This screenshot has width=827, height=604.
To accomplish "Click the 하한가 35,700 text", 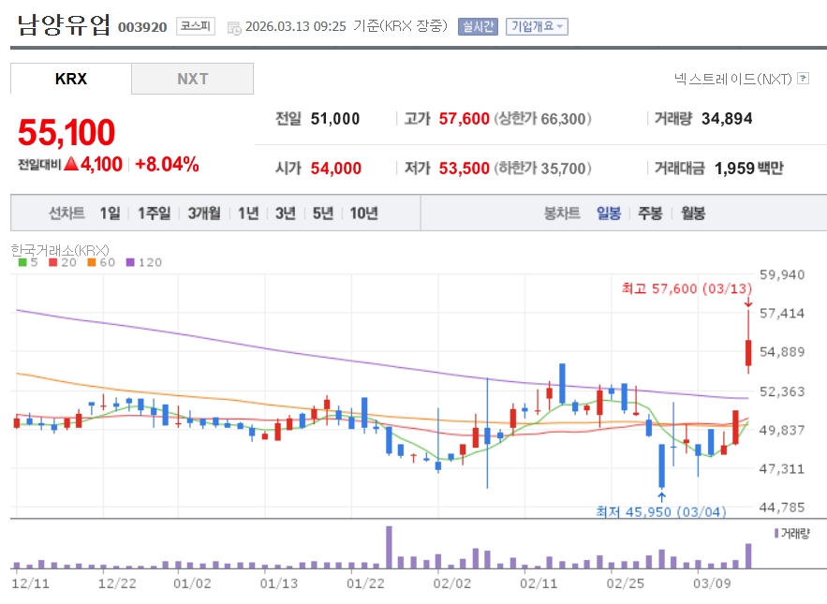I will (x=542, y=169).
